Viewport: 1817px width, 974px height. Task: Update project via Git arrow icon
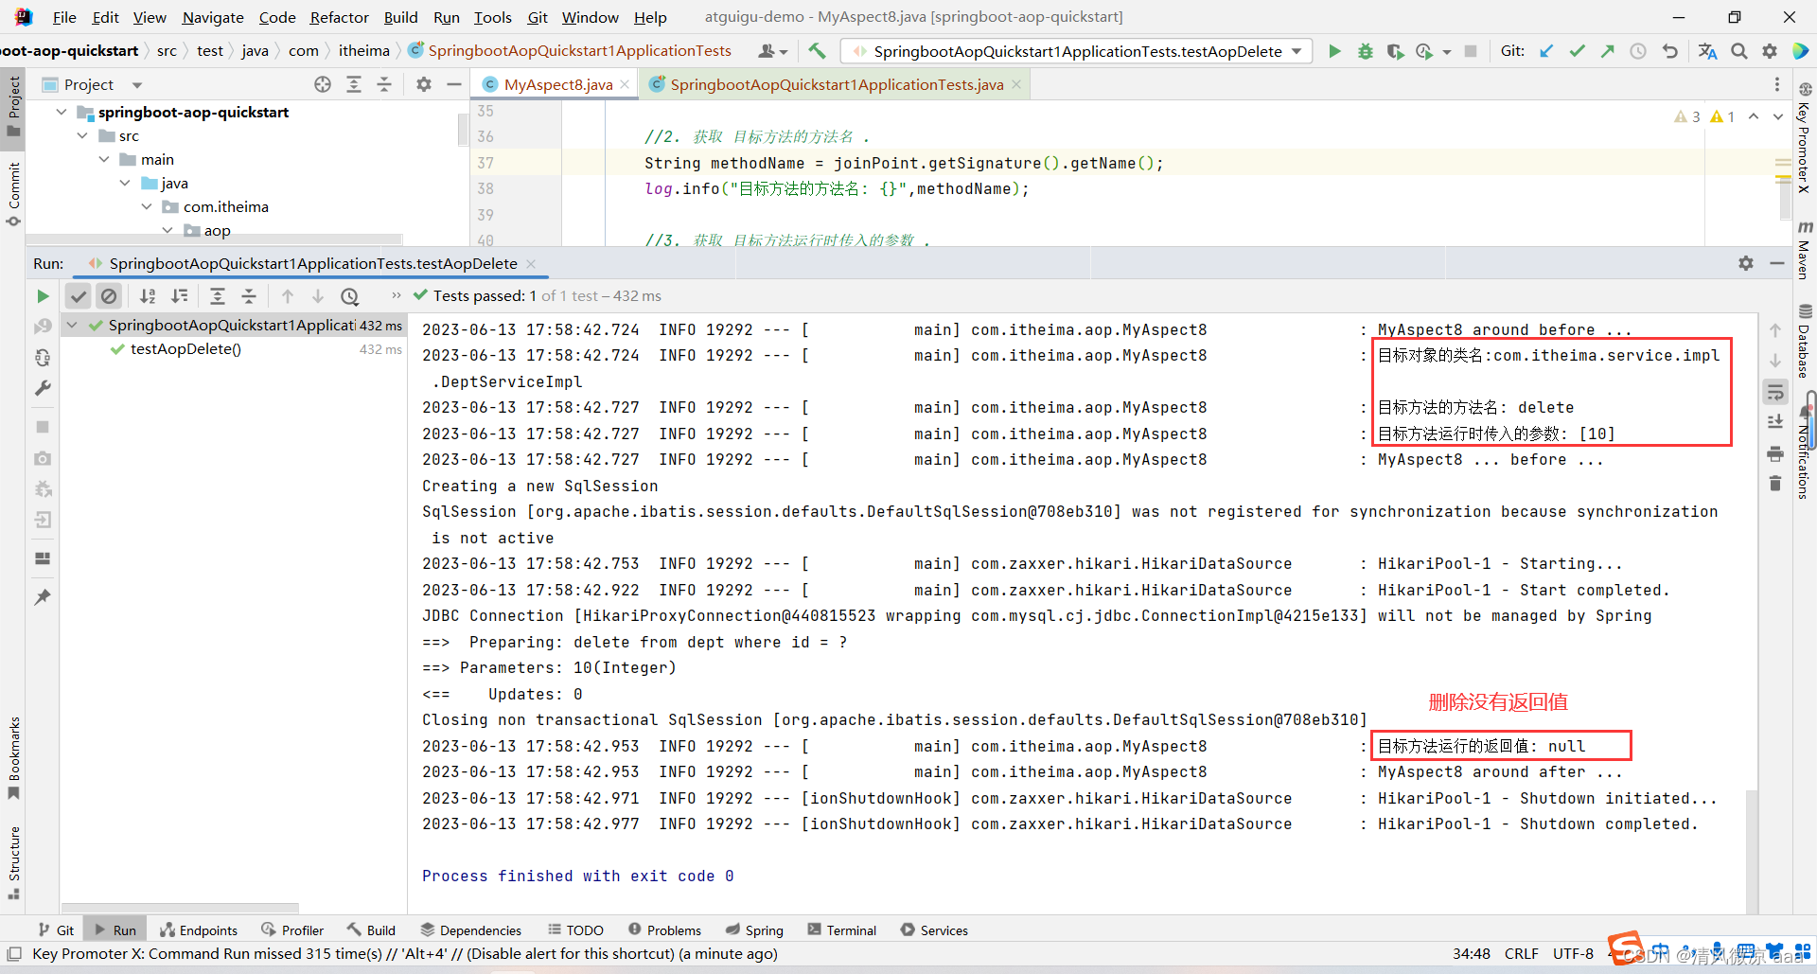tap(1546, 51)
